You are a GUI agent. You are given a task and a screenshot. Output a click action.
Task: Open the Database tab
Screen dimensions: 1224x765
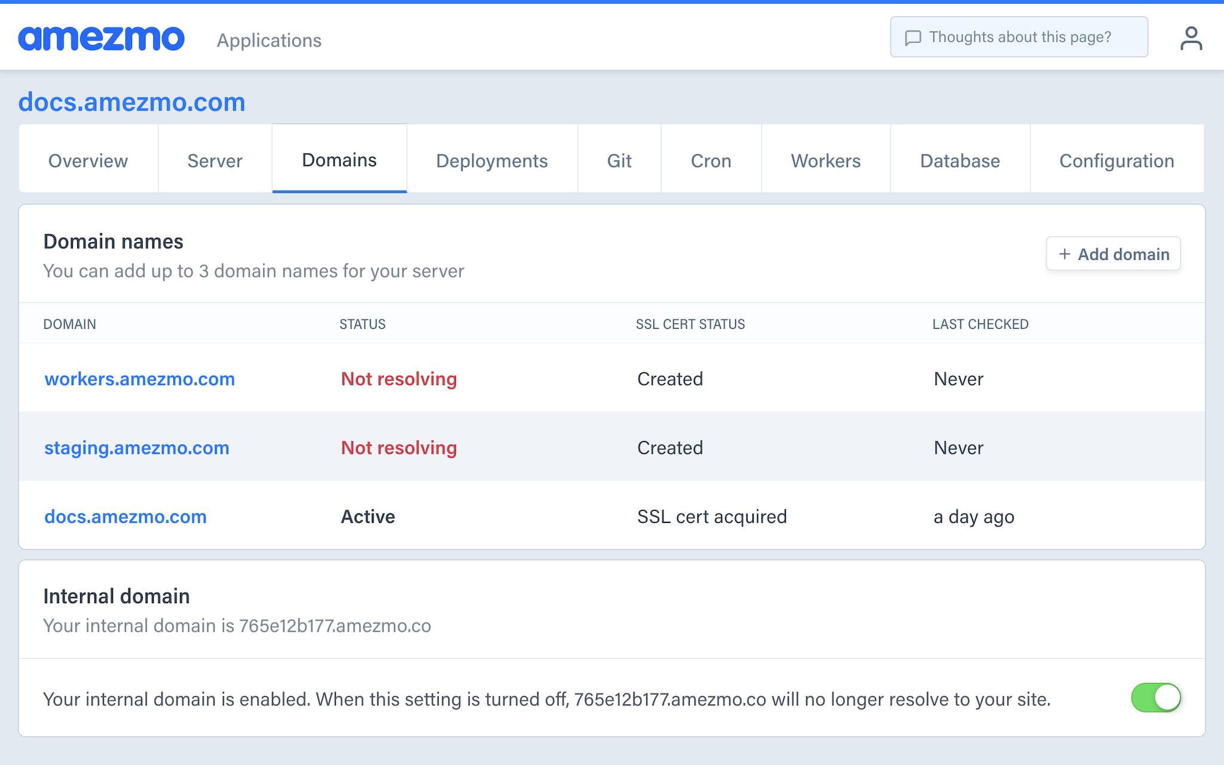(x=960, y=161)
